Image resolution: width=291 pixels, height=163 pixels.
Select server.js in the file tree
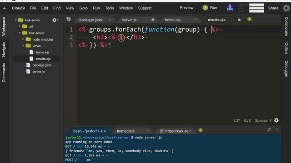tap(39, 72)
